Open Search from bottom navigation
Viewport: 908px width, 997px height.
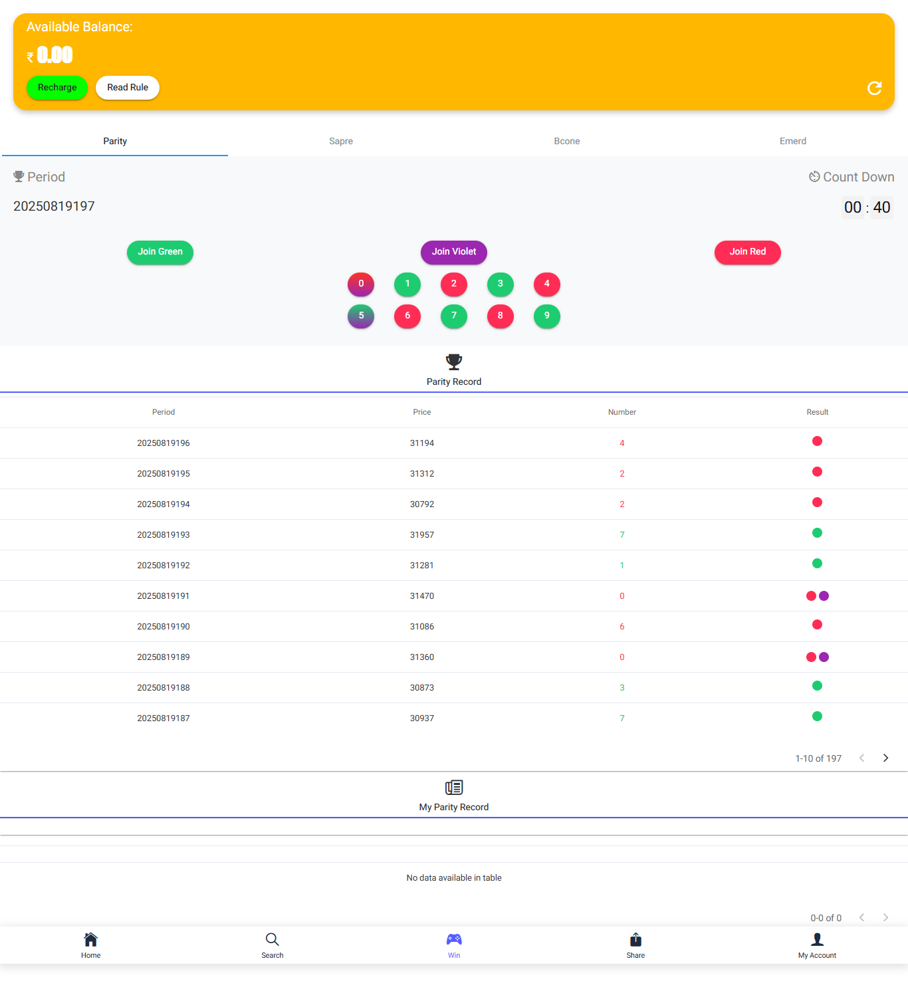point(273,945)
